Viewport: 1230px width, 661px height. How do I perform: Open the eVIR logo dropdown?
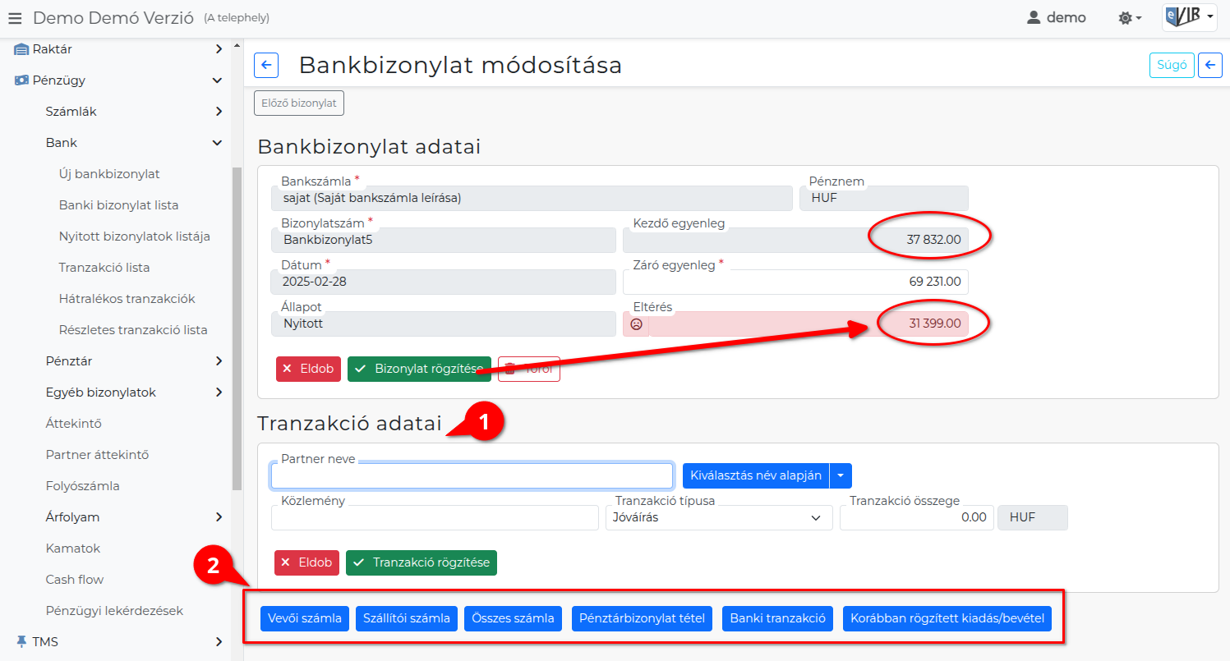click(x=1189, y=17)
